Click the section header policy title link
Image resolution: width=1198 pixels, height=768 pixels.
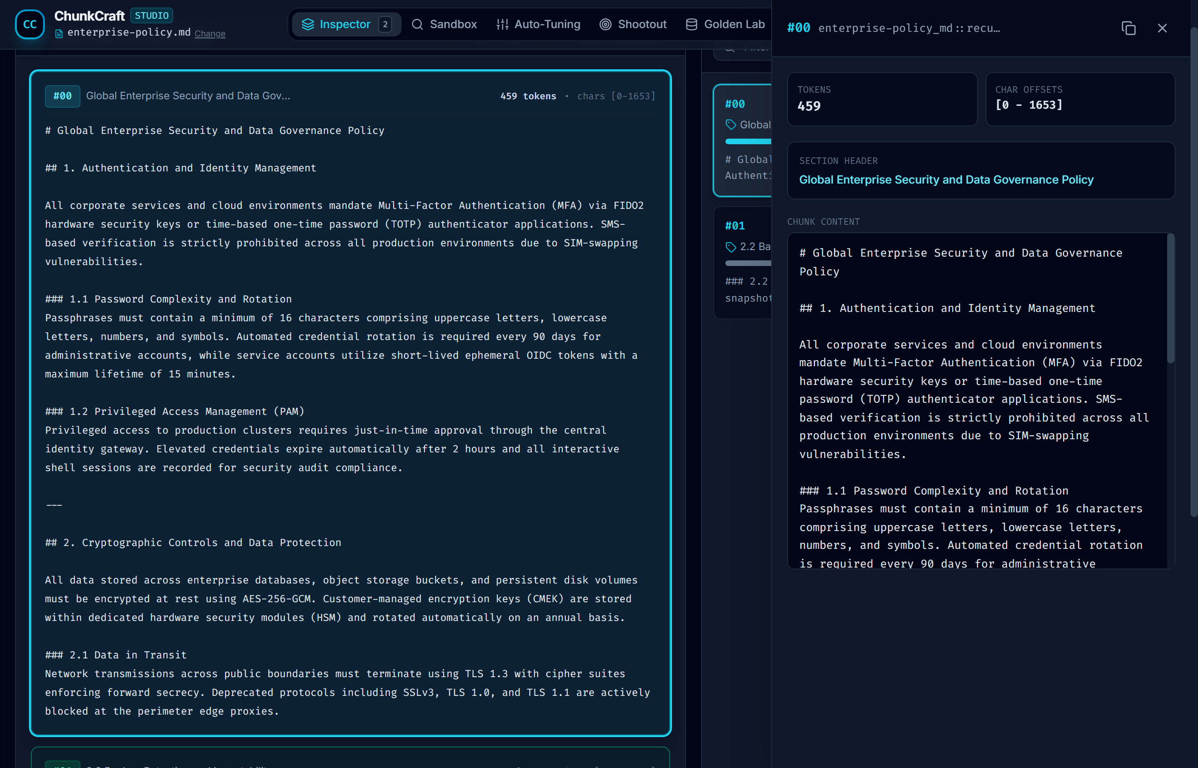(946, 179)
